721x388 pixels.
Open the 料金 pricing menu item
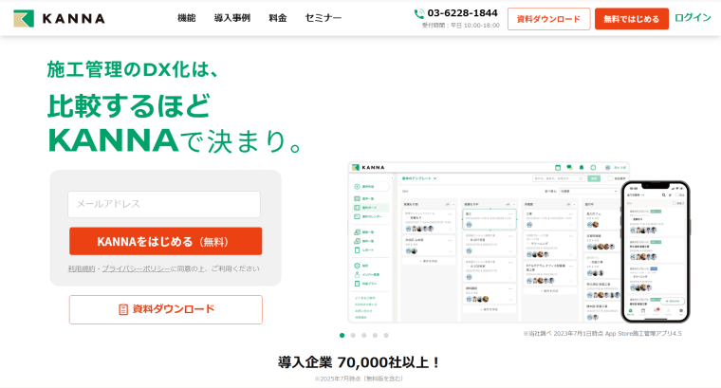point(277,18)
